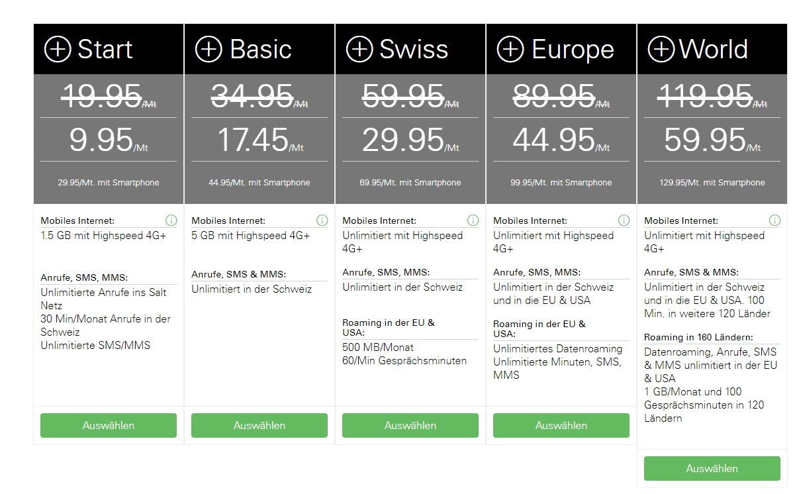View info icon for Europe mobile internet

click(x=624, y=221)
